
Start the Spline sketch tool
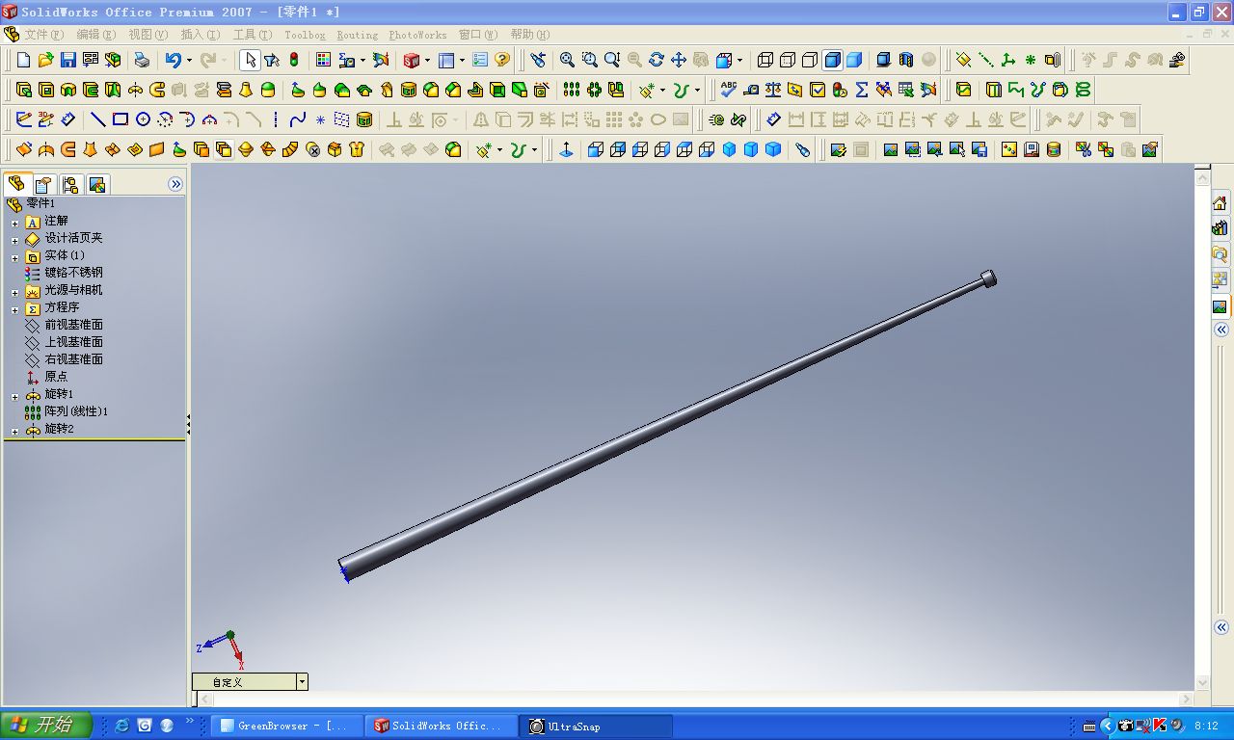click(x=298, y=119)
